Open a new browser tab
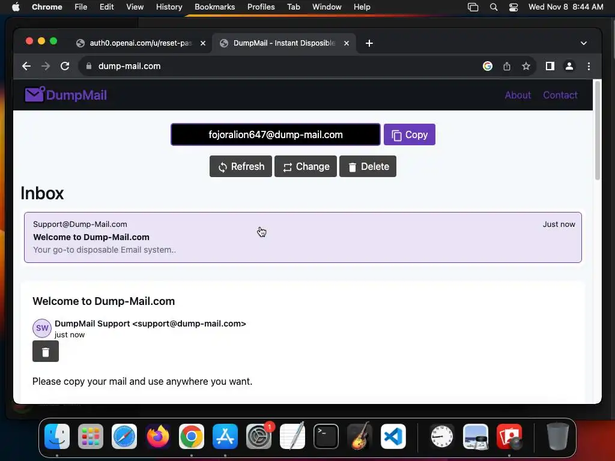Image resolution: width=615 pixels, height=461 pixels. pos(369,43)
